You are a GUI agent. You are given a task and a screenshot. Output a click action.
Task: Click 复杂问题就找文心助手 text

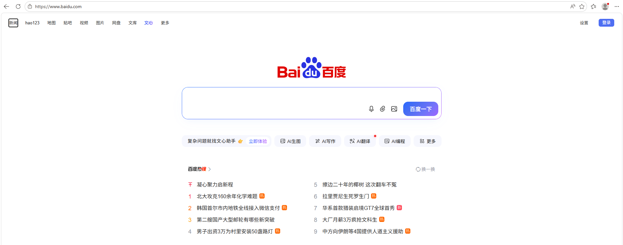[212, 141]
